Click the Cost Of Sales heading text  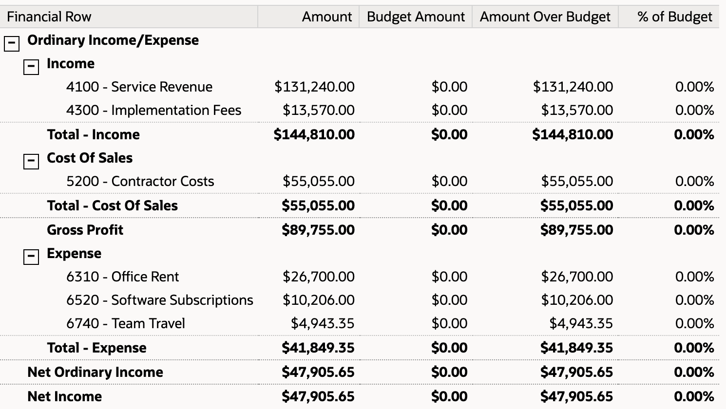coord(90,158)
